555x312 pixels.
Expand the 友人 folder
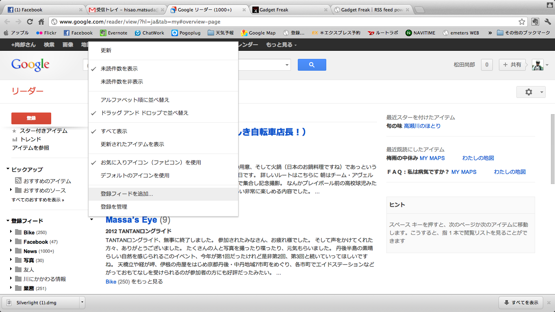(x=11, y=270)
